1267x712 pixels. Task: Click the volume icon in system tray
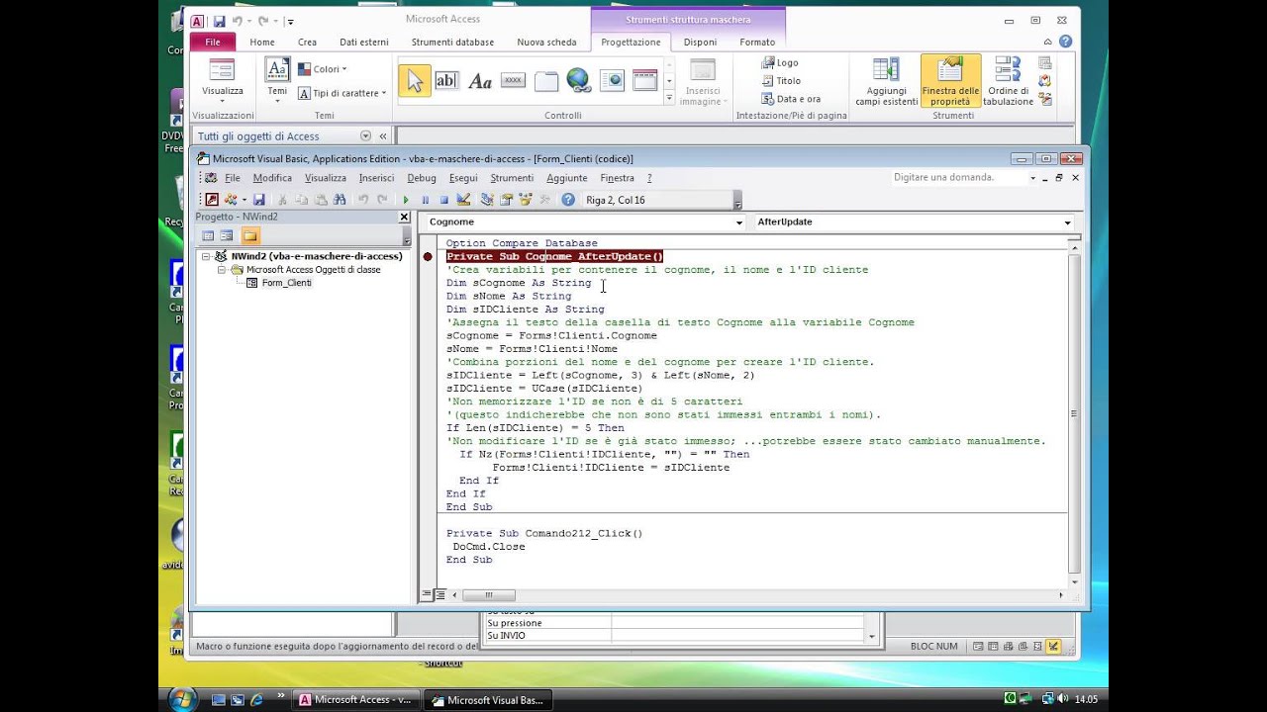[1063, 699]
